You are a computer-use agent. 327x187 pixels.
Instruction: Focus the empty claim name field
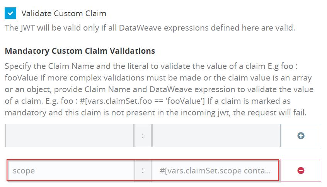(x=69, y=136)
